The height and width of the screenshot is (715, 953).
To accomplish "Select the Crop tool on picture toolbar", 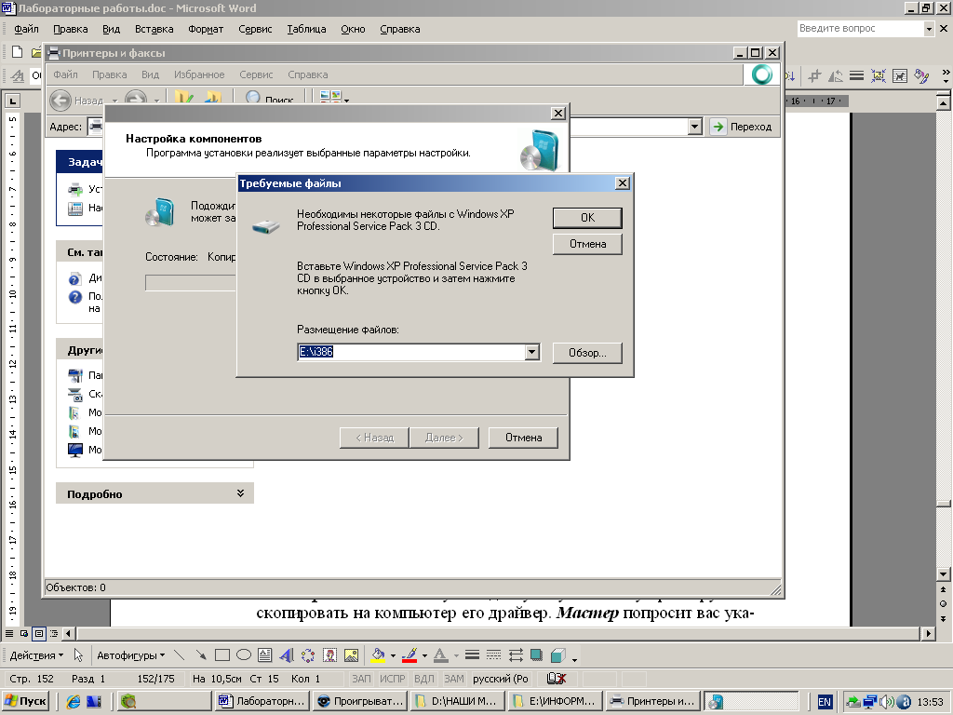I will point(814,76).
